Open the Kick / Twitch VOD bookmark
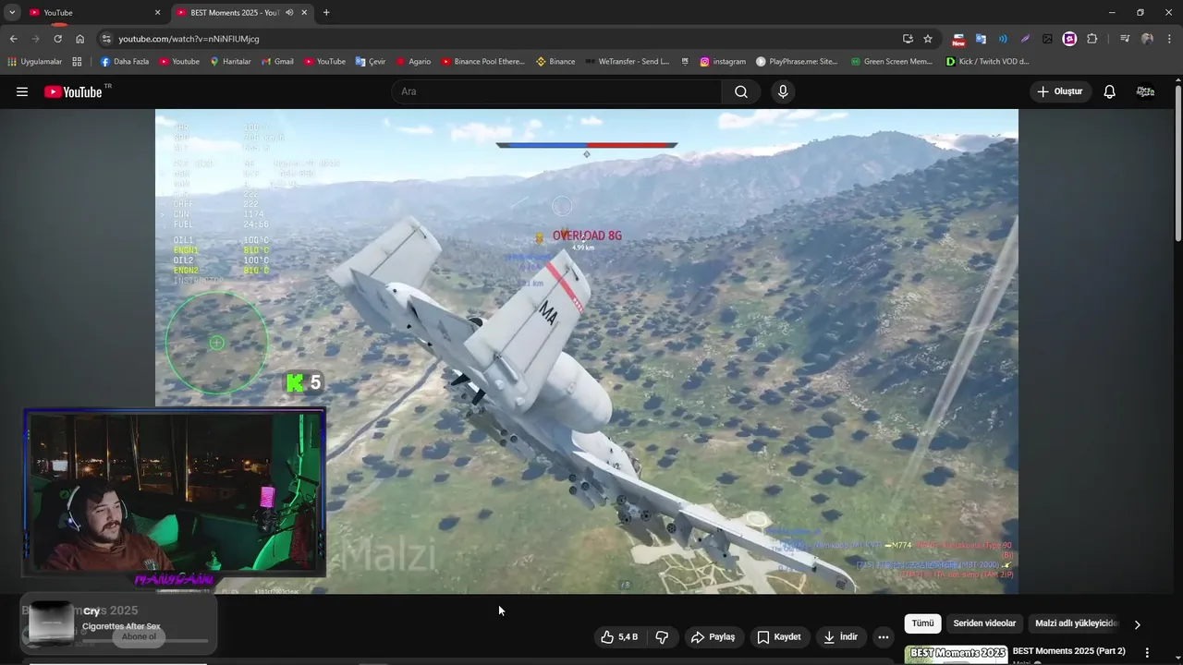1183x665 pixels. 987,62
